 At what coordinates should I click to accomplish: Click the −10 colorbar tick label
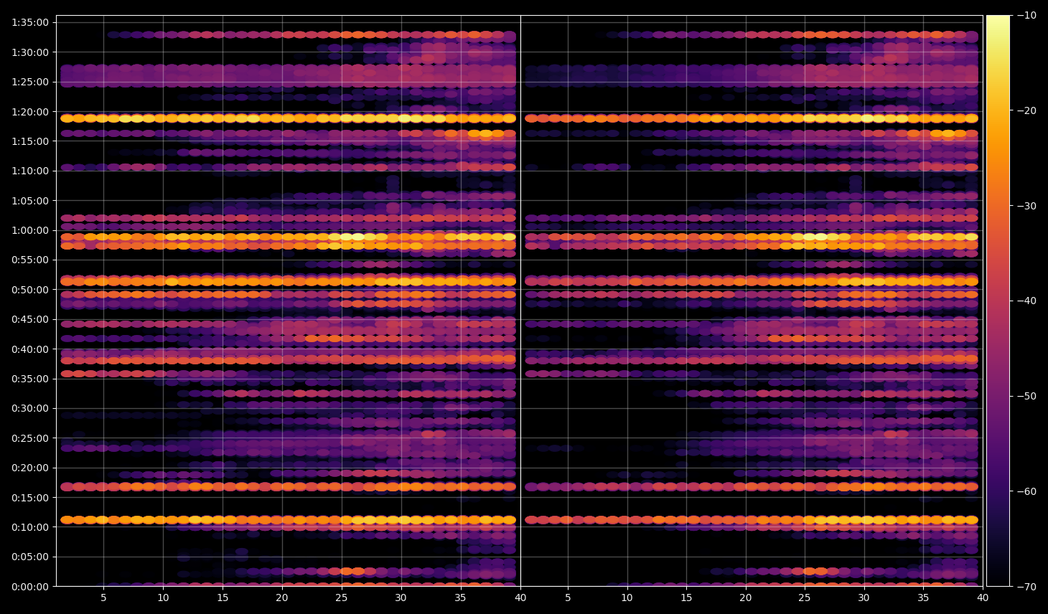point(1026,15)
